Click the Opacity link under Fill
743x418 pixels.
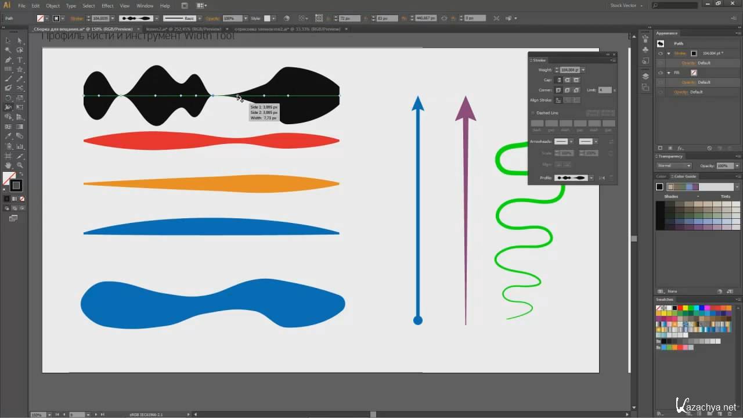click(x=688, y=82)
